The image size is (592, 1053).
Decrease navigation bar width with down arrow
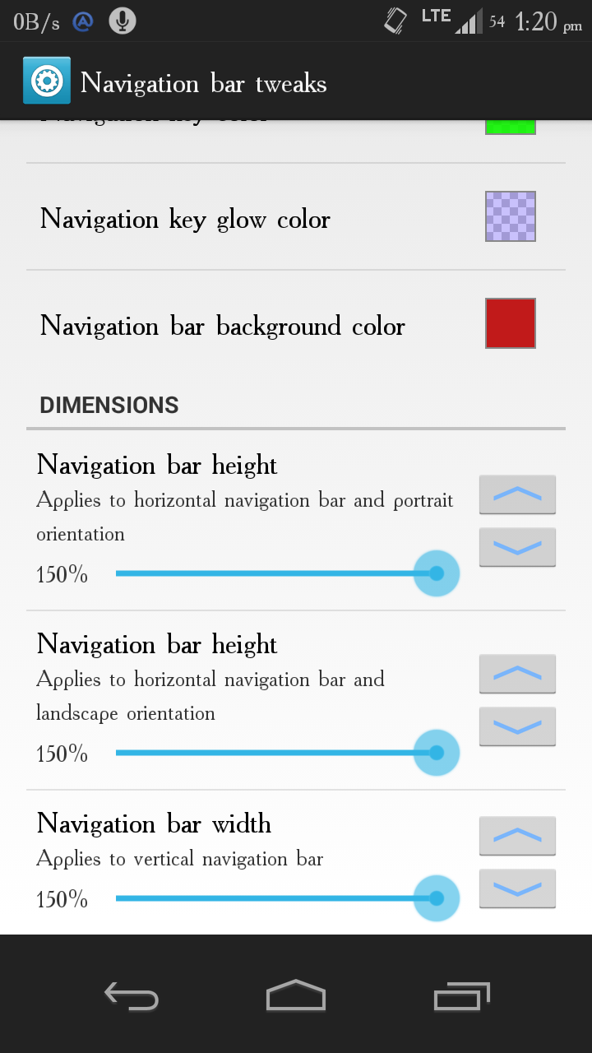517,888
